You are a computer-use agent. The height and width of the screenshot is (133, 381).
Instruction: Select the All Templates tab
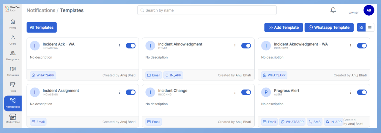click(x=42, y=27)
